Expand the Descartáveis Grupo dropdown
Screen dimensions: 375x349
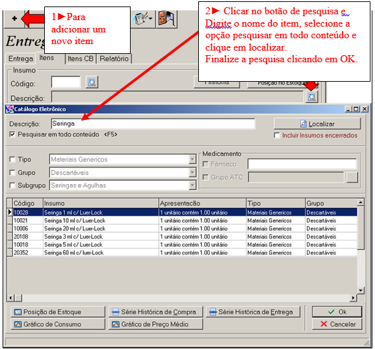pyautogui.click(x=192, y=173)
